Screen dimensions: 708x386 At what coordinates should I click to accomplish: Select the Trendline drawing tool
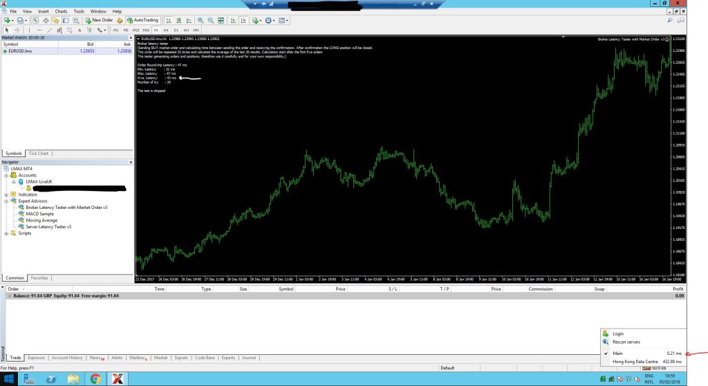50,30
